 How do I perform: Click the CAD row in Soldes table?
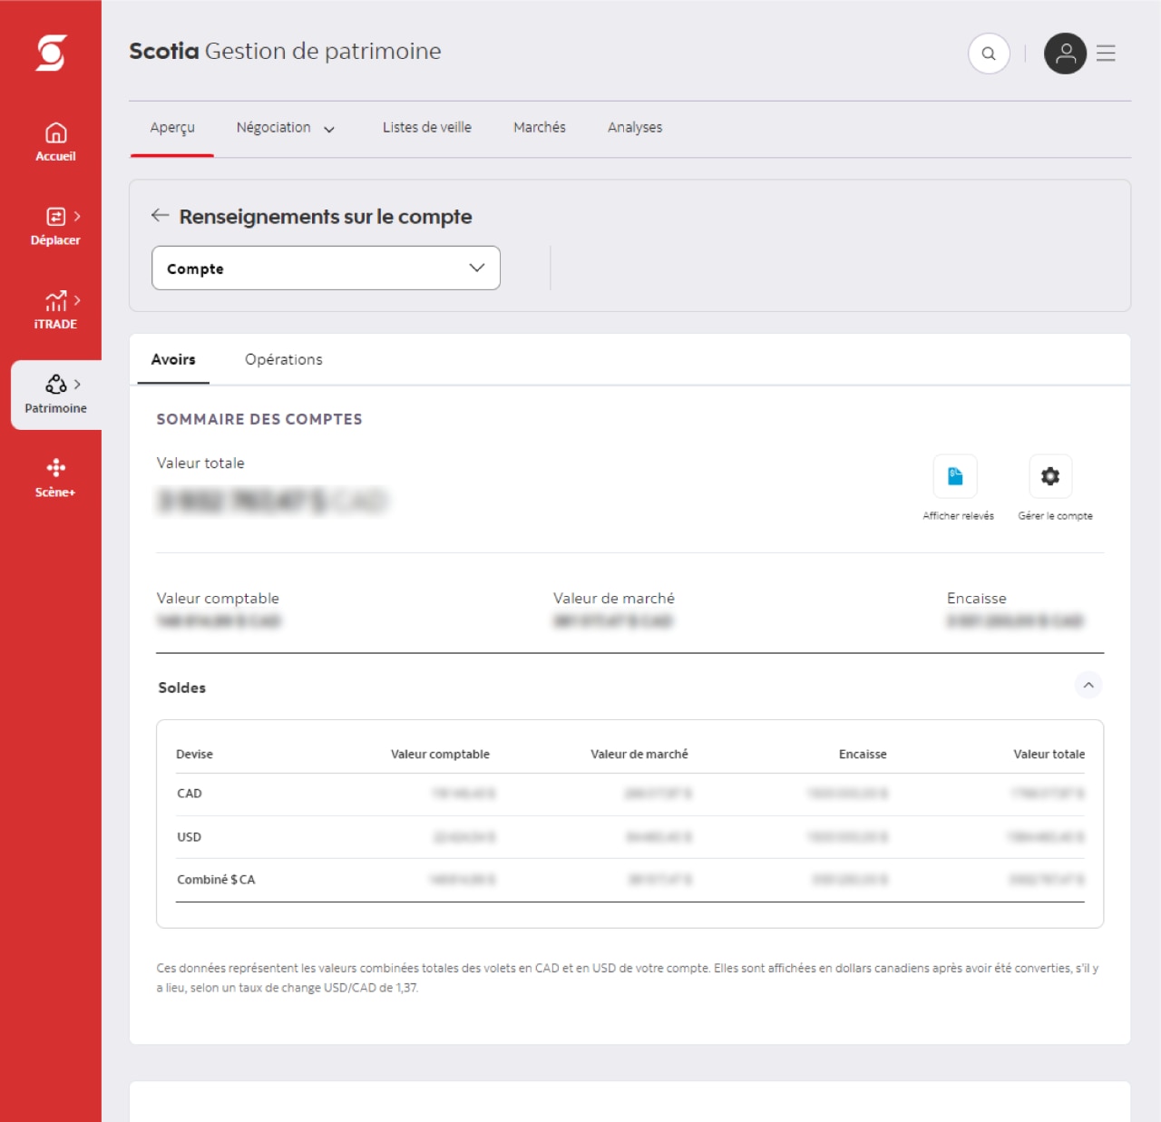click(x=630, y=794)
